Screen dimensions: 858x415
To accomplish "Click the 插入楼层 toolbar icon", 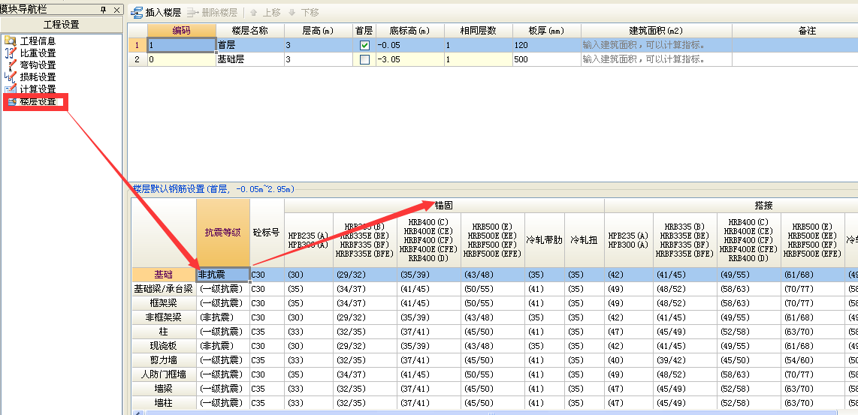I will pyautogui.click(x=136, y=12).
